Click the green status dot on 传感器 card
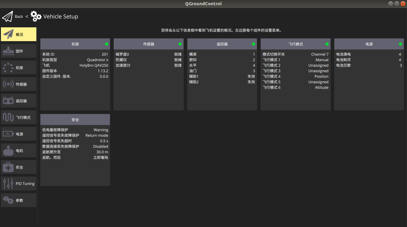The height and width of the screenshot is (227, 407). pos(180,44)
